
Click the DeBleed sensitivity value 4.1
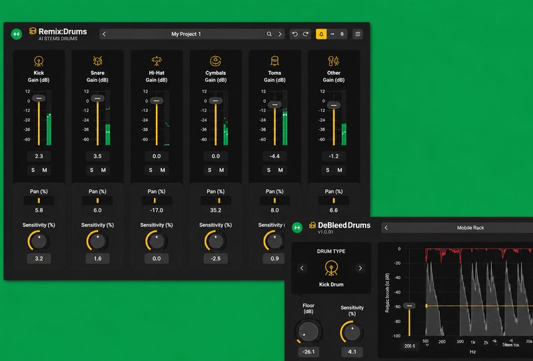[x=352, y=352]
